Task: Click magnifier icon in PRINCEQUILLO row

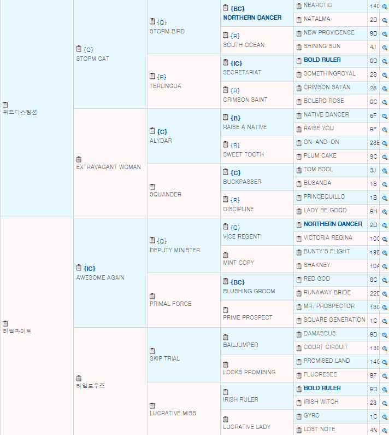Action: pos(385,198)
